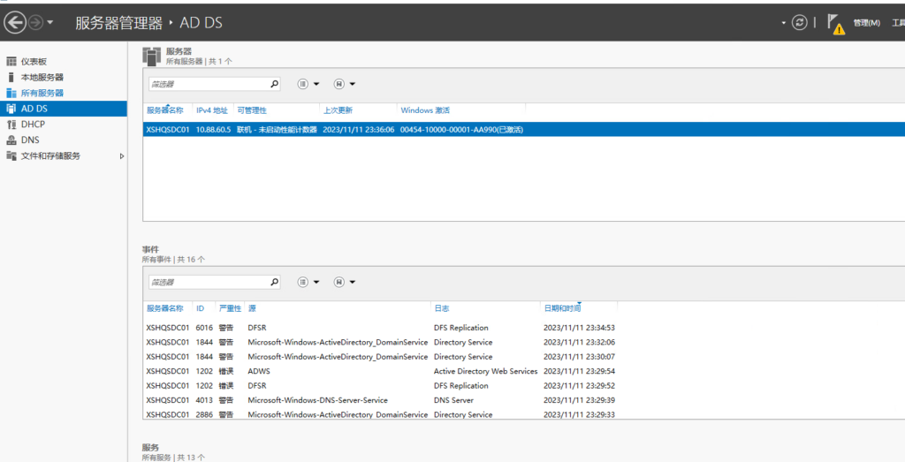Open the dropdown arrow left of refresh
Viewport: 905px width, 462px height.
[x=783, y=23]
